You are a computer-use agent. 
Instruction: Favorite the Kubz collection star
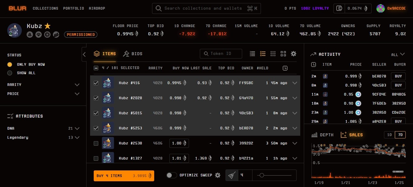point(47,26)
